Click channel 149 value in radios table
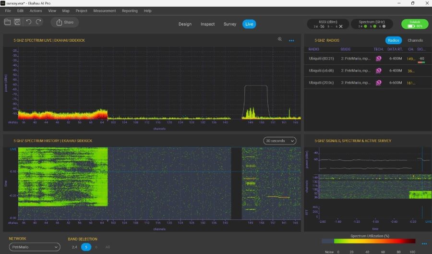This screenshot has height=254, width=432. pyautogui.click(x=411, y=59)
